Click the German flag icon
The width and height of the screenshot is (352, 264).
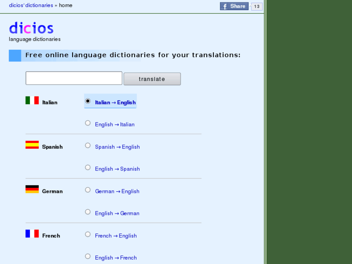point(32,189)
